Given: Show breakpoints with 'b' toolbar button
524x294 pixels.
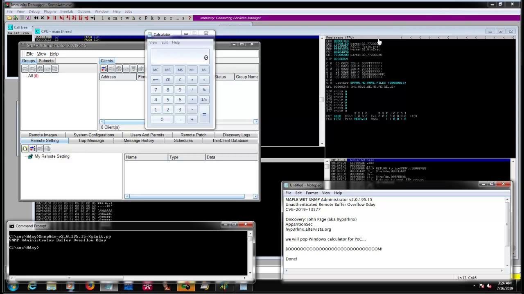Looking at the screenshot, I should click(158, 18).
